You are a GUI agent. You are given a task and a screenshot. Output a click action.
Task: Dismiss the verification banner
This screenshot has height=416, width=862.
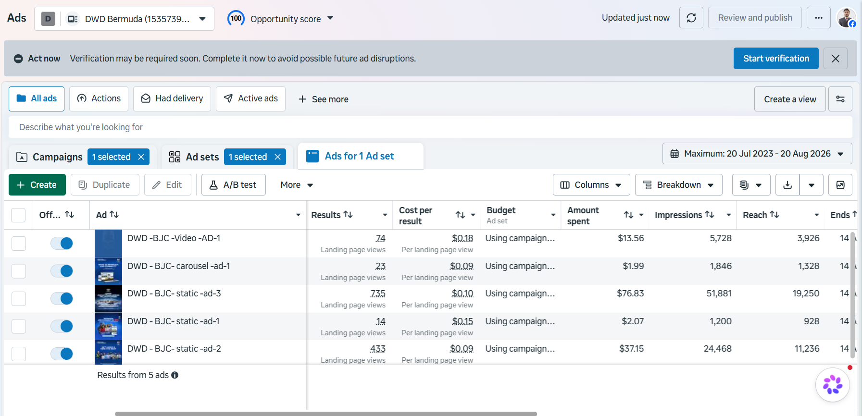[x=836, y=59]
